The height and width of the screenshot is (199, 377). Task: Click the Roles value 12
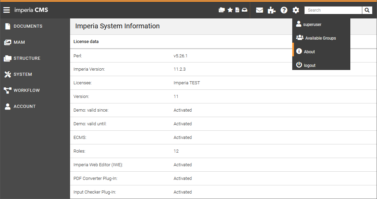(176, 151)
